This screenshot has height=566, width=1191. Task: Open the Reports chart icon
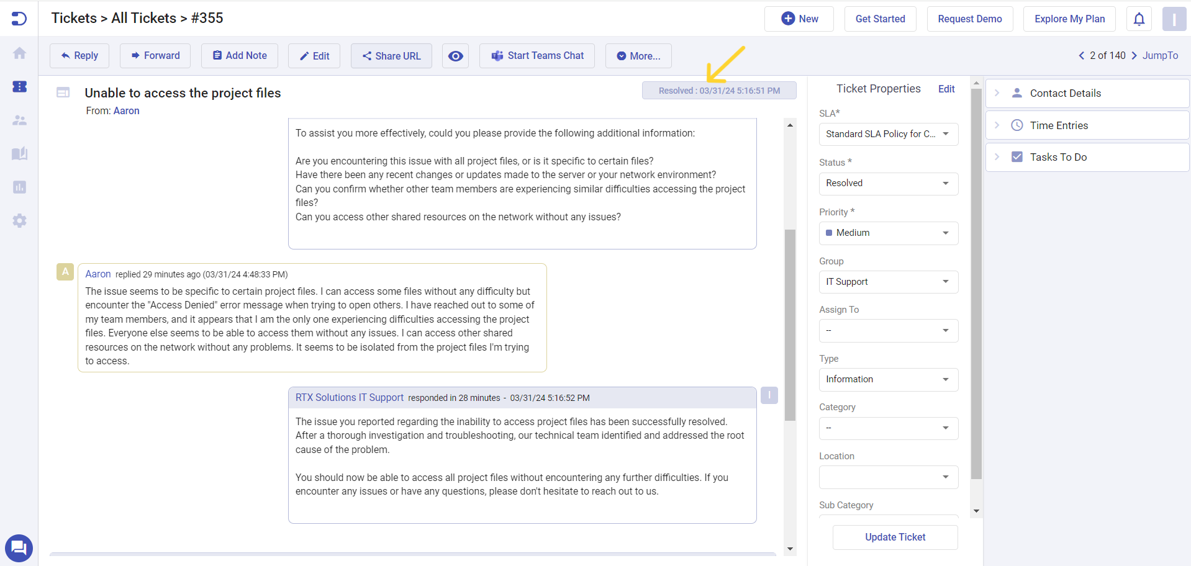pyautogui.click(x=19, y=187)
